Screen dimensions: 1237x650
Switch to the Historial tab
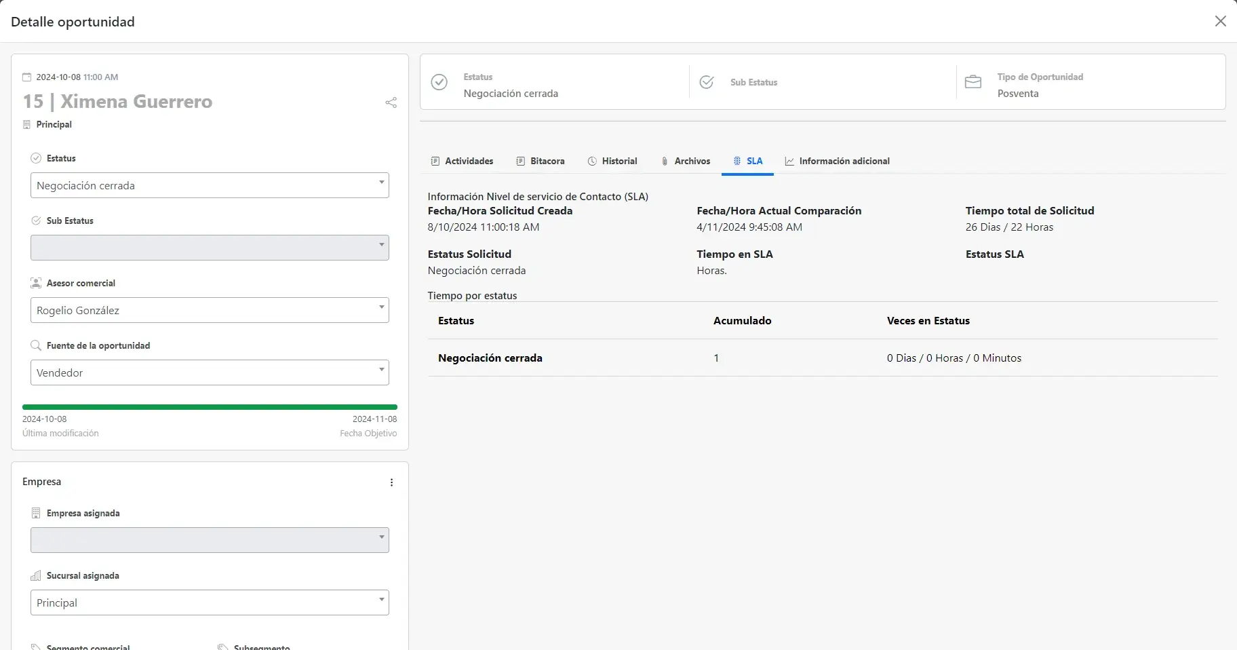pos(612,161)
